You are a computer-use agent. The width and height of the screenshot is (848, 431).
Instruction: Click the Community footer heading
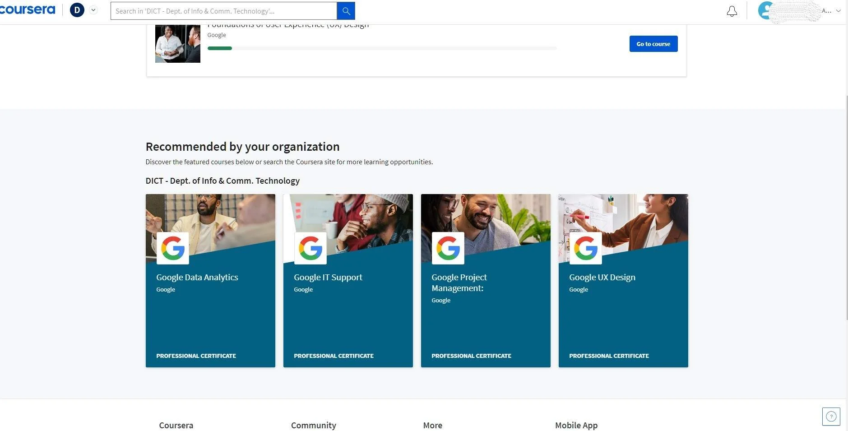coord(314,425)
